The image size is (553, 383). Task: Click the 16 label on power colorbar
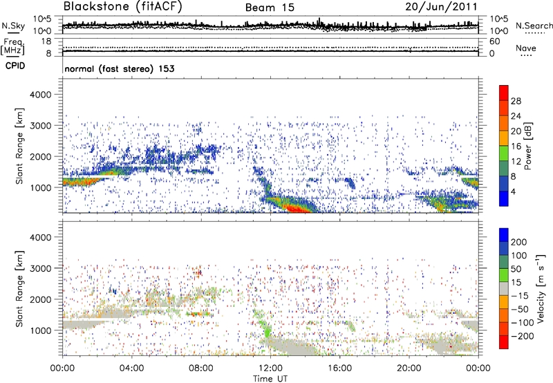pyautogui.click(x=516, y=147)
